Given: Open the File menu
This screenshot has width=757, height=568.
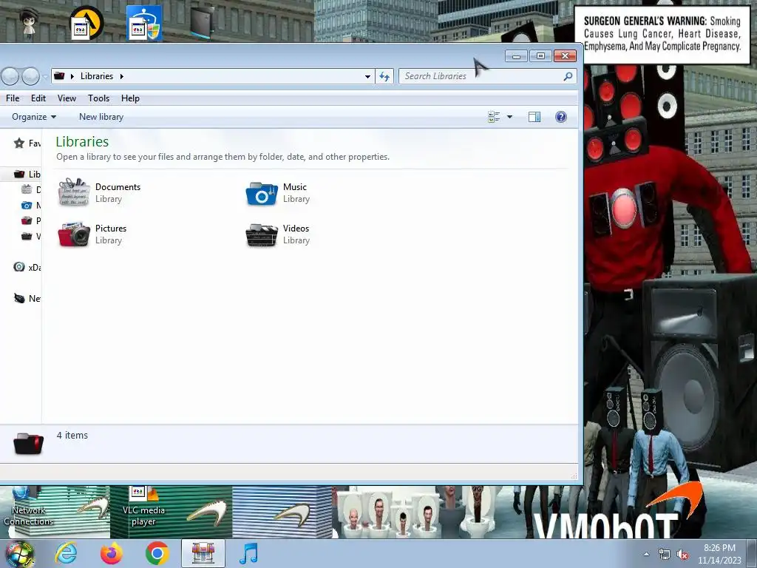Looking at the screenshot, I should click(13, 98).
